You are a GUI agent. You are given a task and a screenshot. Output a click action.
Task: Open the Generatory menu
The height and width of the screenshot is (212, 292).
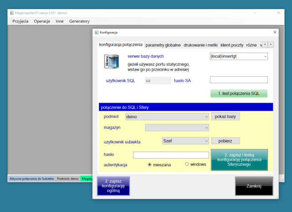79,21
